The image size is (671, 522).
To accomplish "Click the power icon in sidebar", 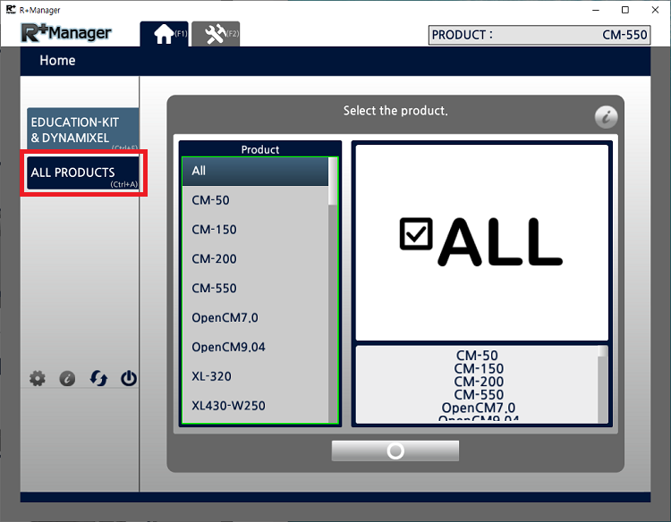I will pos(129,378).
